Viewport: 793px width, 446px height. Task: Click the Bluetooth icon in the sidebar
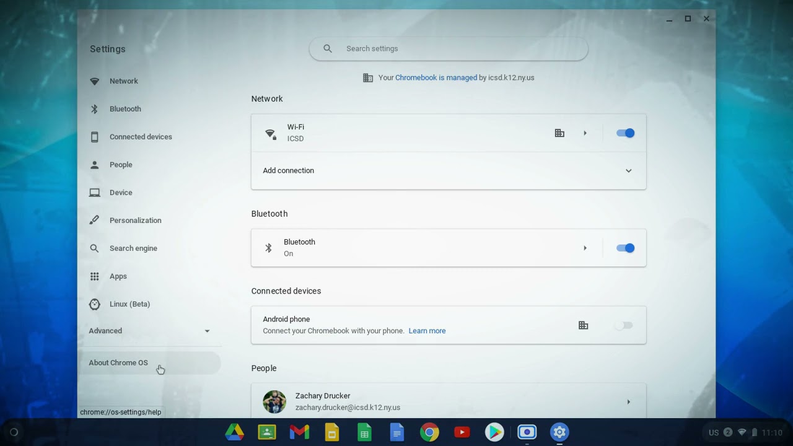click(94, 109)
